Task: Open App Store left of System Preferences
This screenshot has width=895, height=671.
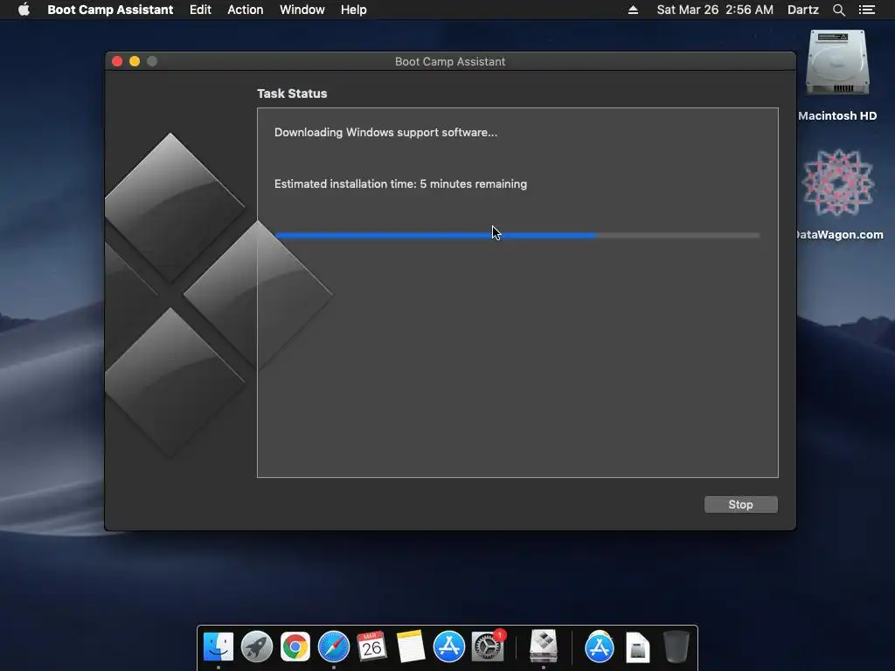Action: pyautogui.click(x=448, y=647)
